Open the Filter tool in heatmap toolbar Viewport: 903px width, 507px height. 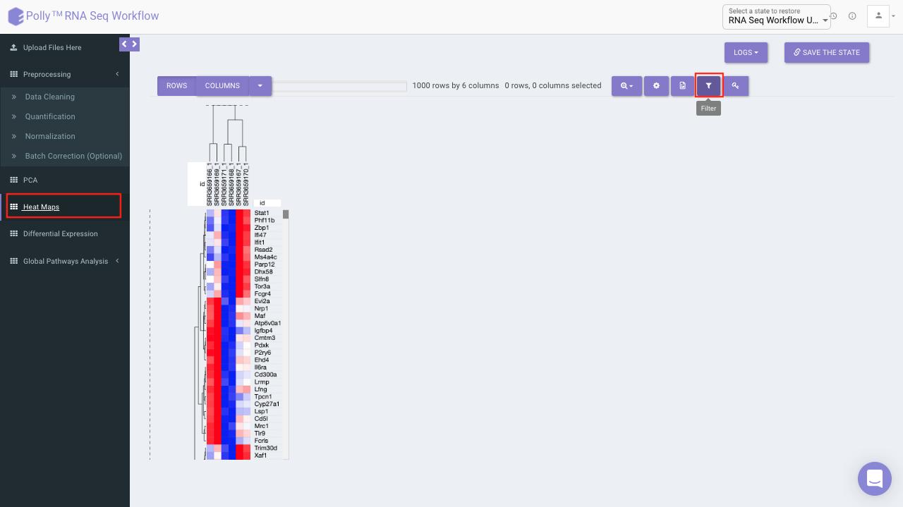pyautogui.click(x=709, y=85)
